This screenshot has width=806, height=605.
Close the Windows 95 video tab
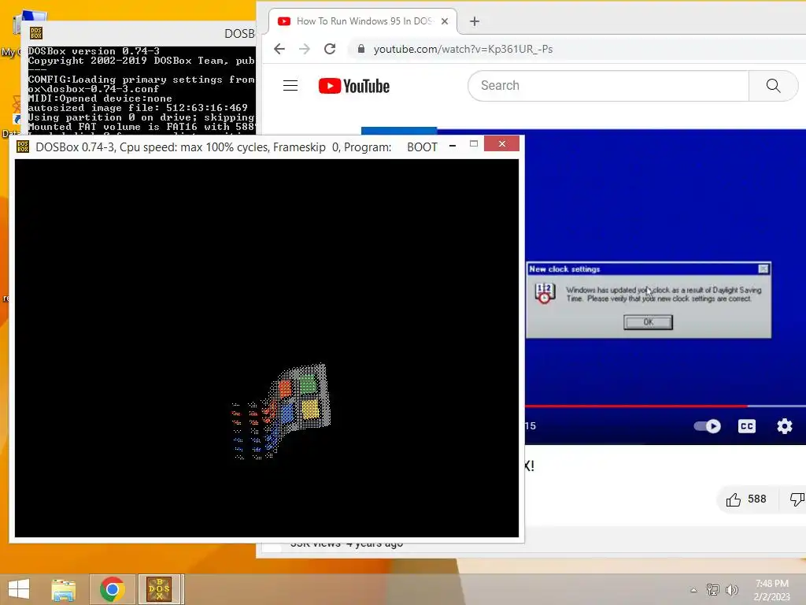[445, 21]
